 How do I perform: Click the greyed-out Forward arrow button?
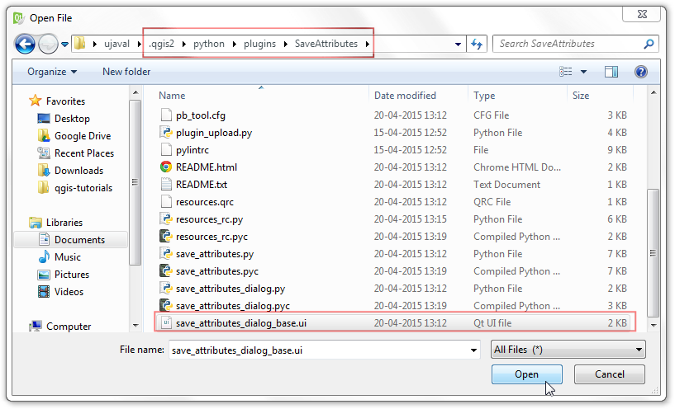(x=48, y=45)
